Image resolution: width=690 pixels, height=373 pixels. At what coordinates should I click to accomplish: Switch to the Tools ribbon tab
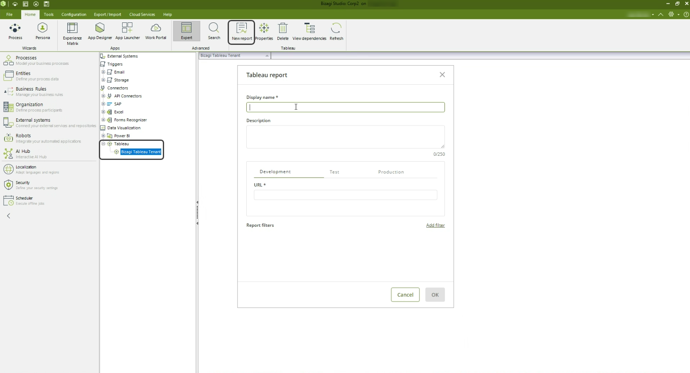click(x=49, y=15)
